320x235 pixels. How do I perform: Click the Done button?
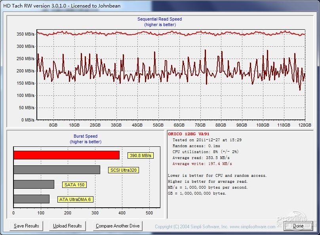[x=298, y=226]
